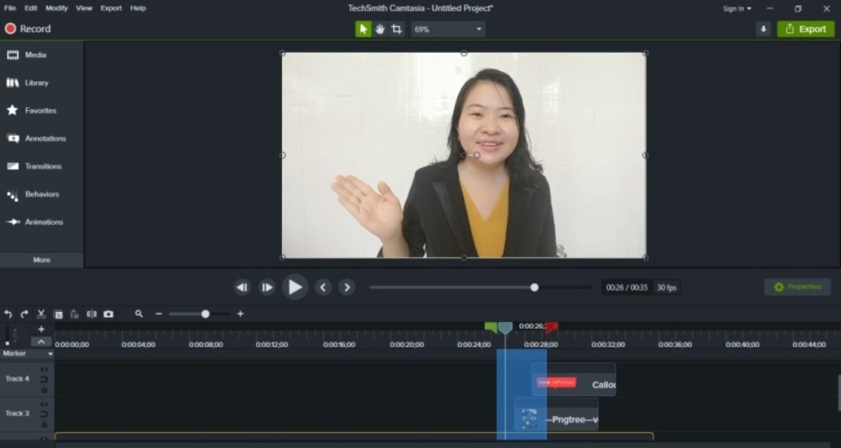Screen dimensions: 841x448
Task: Toggle the magnet icon on Track 3
Action: coord(44,414)
